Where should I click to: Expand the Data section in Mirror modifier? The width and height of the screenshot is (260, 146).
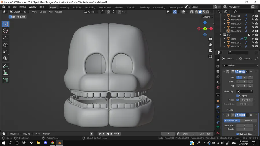pyautogui.click(x=229, y=110)
